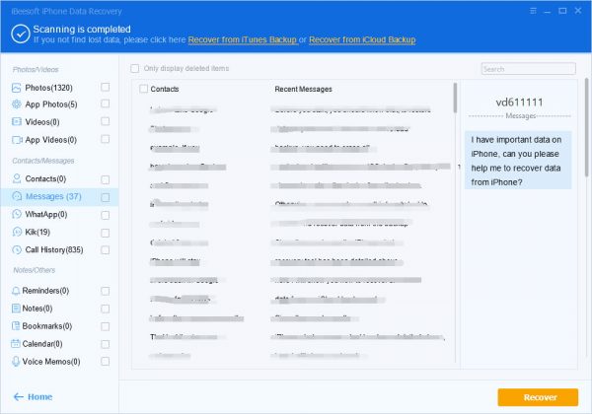Go back with the Home link
The image size is (592, 414).
[x=40, y=396]
